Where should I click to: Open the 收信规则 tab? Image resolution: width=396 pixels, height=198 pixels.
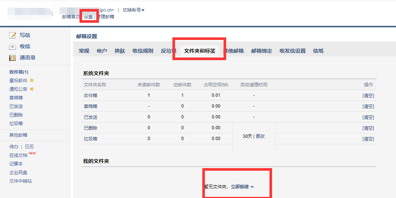143,51
